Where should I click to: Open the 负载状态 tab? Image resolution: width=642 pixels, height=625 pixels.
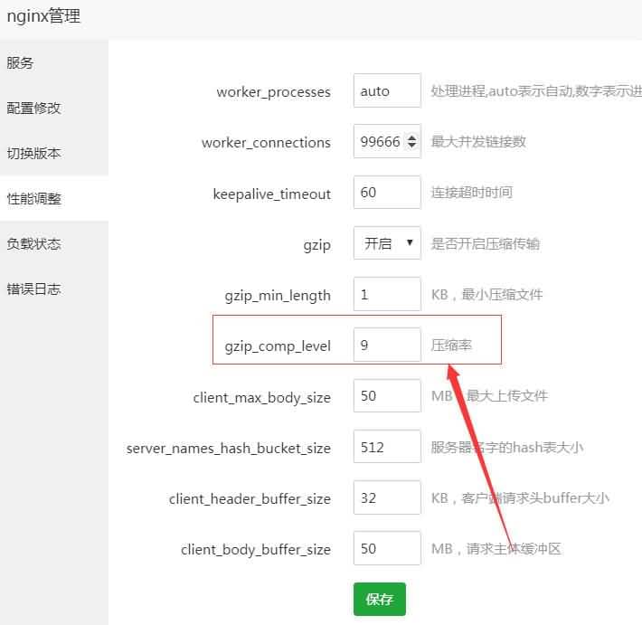point(54,243)
